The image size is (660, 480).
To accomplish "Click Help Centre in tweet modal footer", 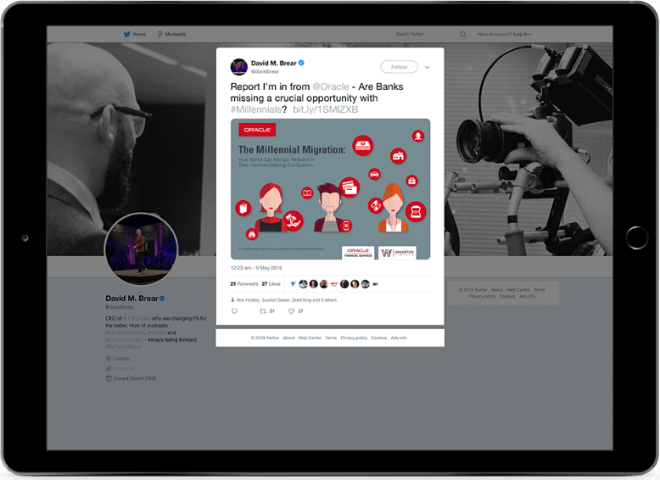I will pos(310,338).
